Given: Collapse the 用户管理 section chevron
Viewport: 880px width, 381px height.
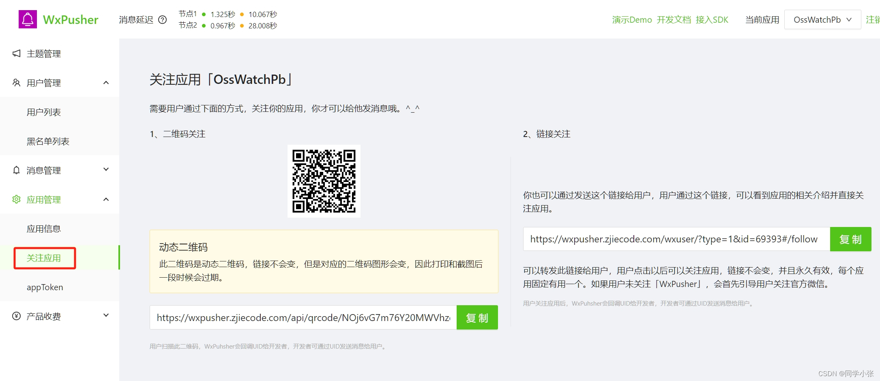Looking at the screenshot, I should coord(106,83).
